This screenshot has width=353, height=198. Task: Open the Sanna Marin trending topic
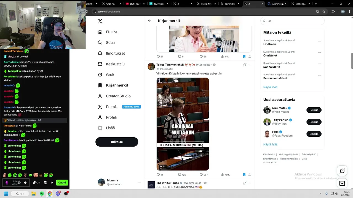coord(272,67)
